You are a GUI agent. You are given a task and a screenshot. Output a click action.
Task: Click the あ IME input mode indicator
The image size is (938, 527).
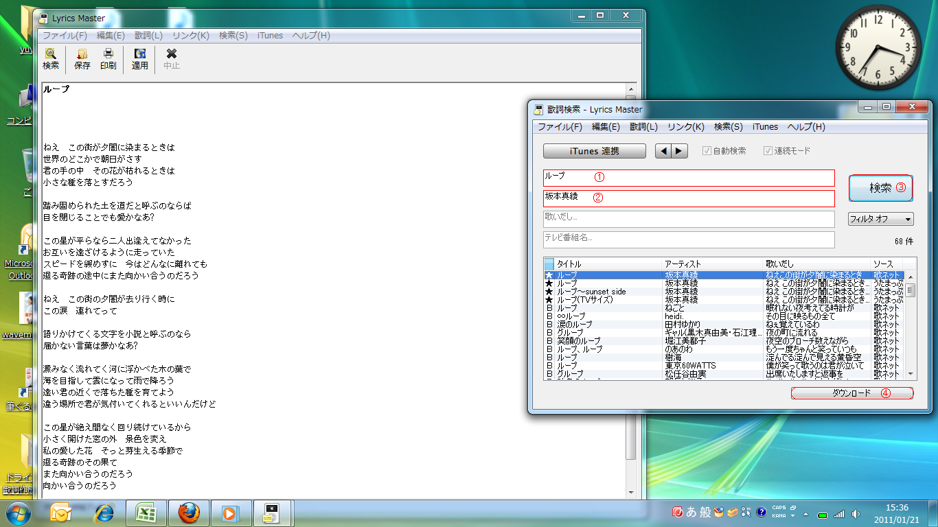[x=691, y=512]
